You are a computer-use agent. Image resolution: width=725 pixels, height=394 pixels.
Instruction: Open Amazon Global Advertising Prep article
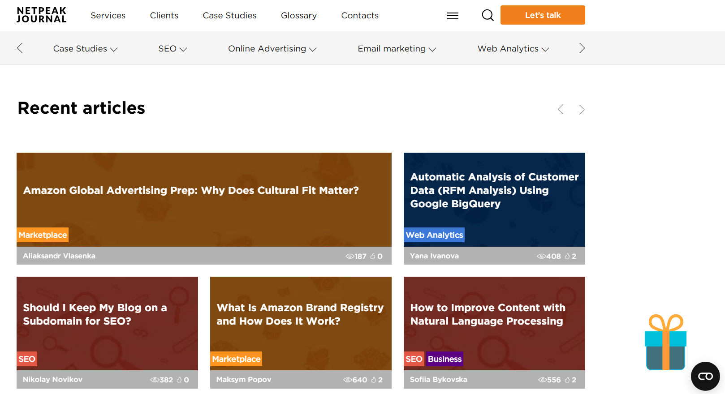(x=191, y=190)
